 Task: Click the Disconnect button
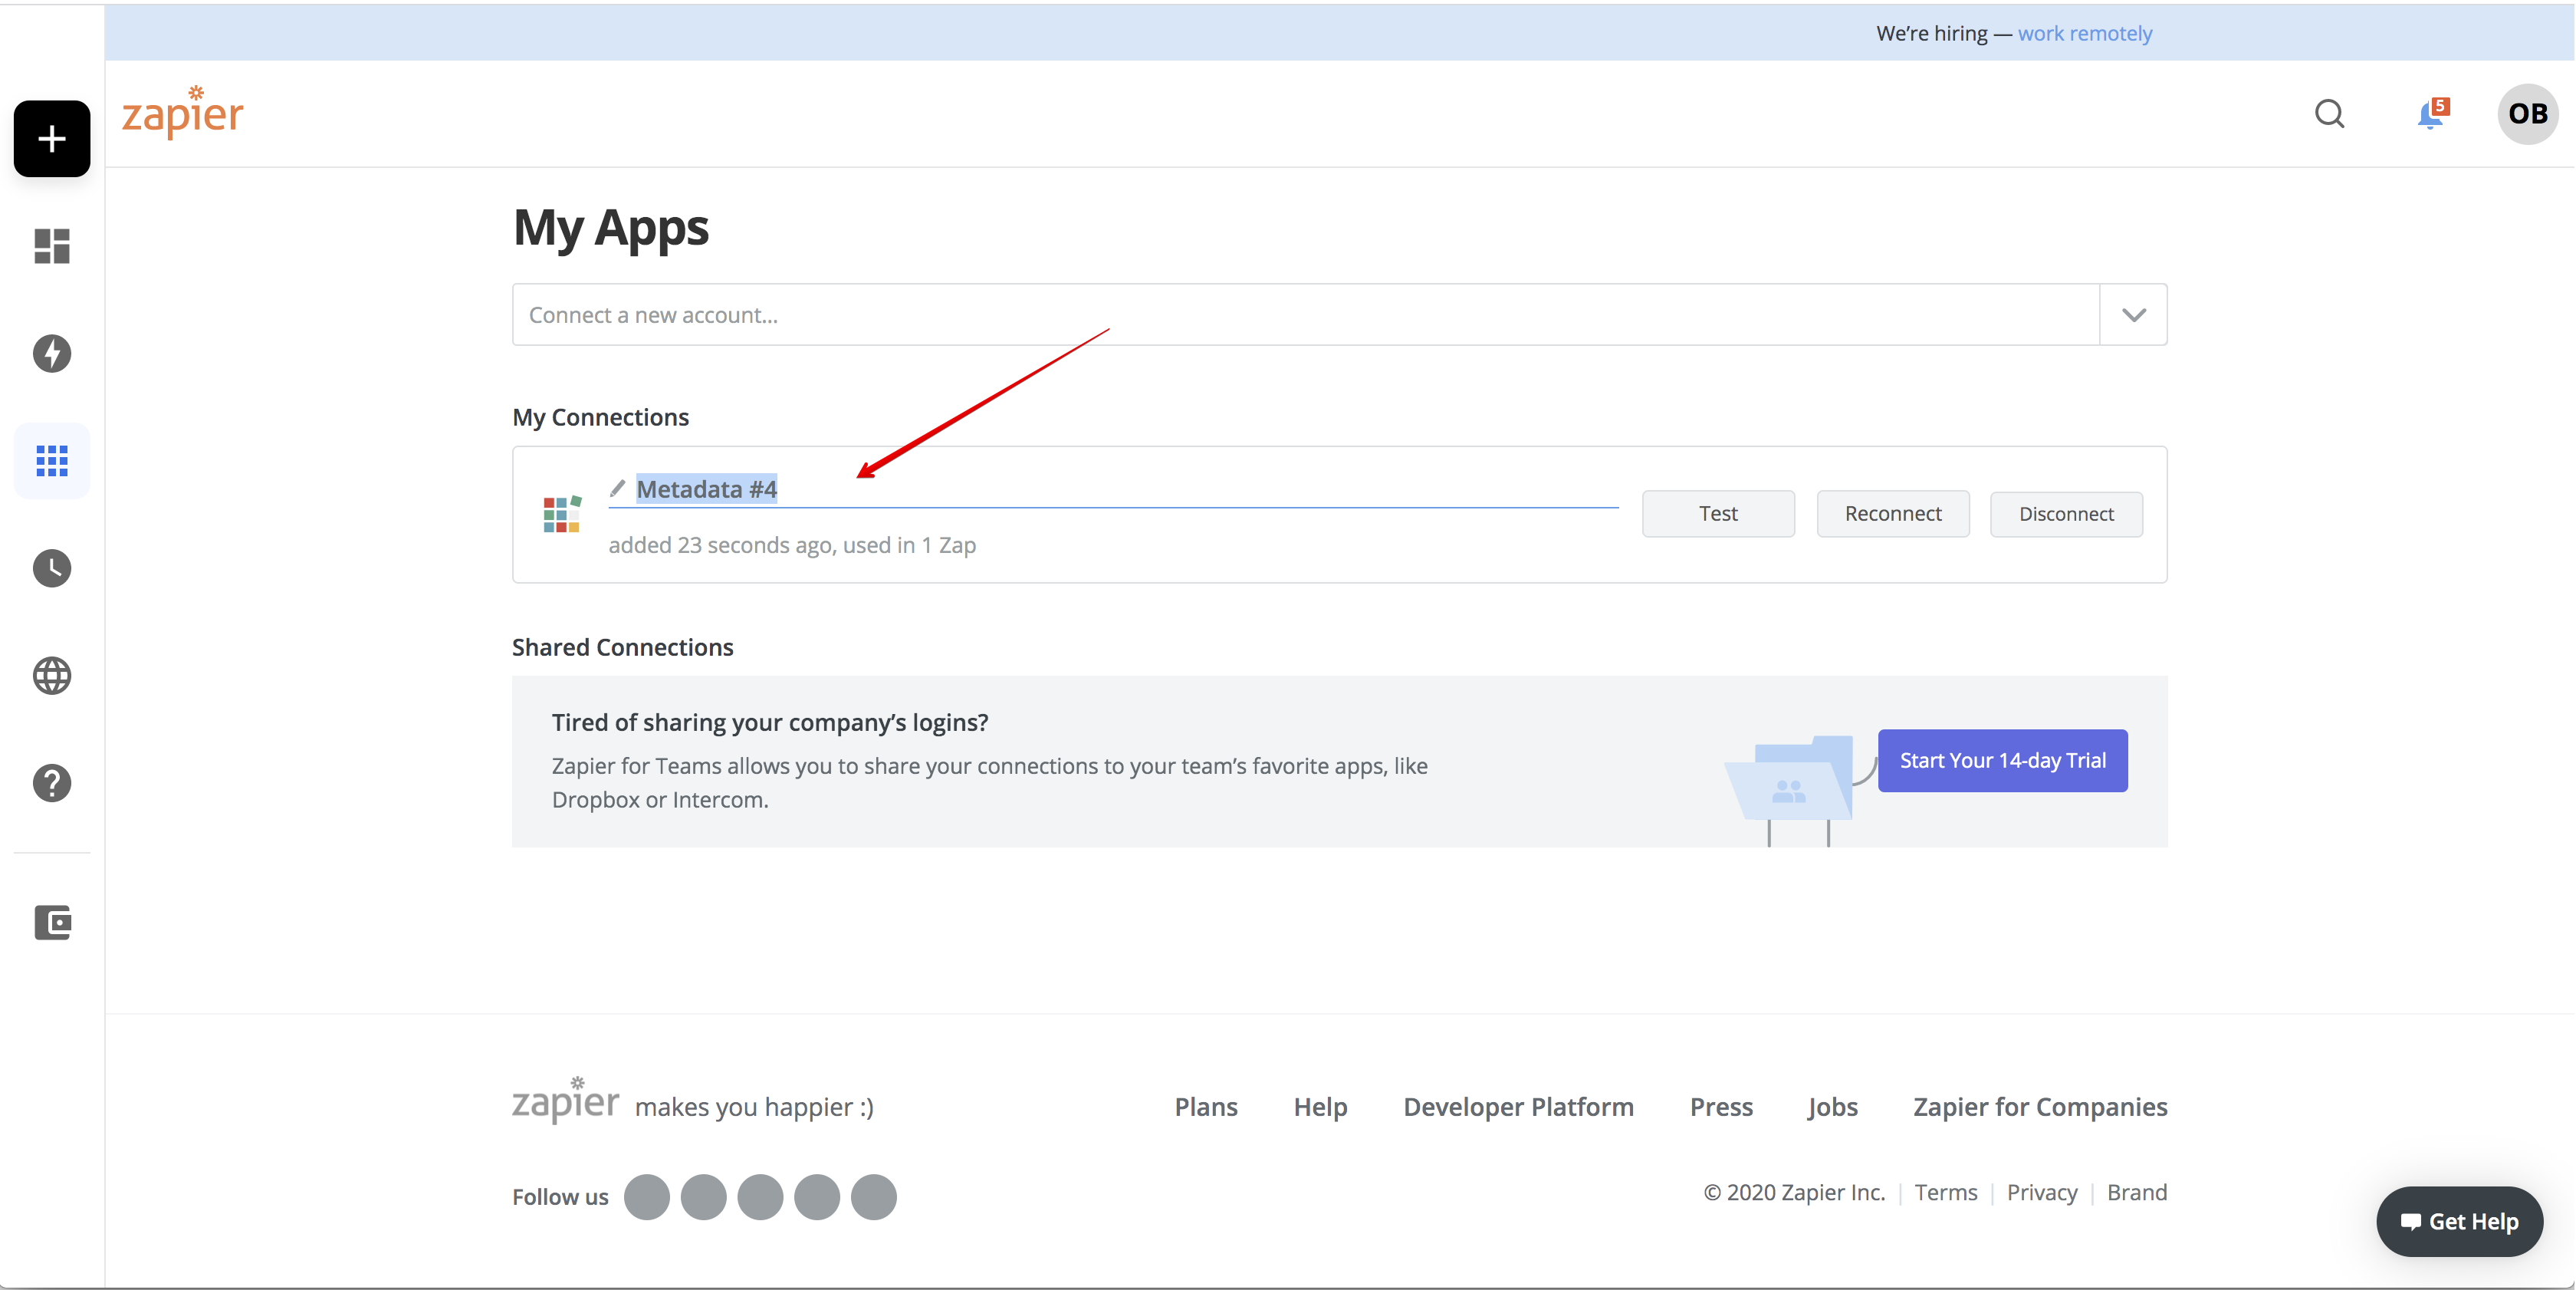(x=2065, y=514)
